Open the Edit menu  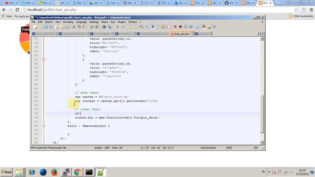coord(40,22)
